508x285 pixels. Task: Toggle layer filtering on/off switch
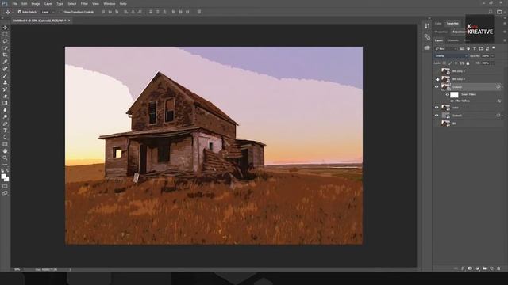[x=494, y=48]
